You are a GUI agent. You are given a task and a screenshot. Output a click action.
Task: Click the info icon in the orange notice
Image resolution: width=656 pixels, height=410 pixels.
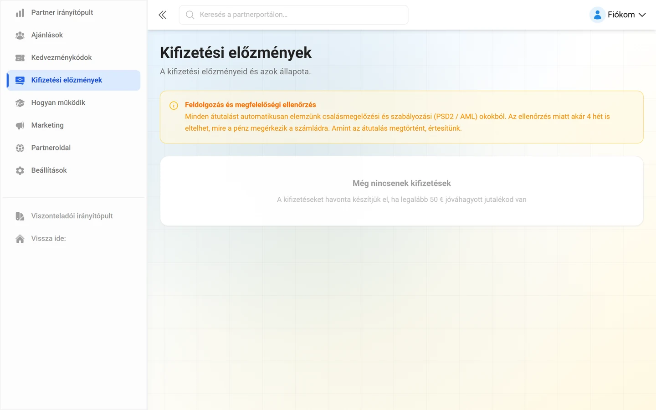point(174,106)
